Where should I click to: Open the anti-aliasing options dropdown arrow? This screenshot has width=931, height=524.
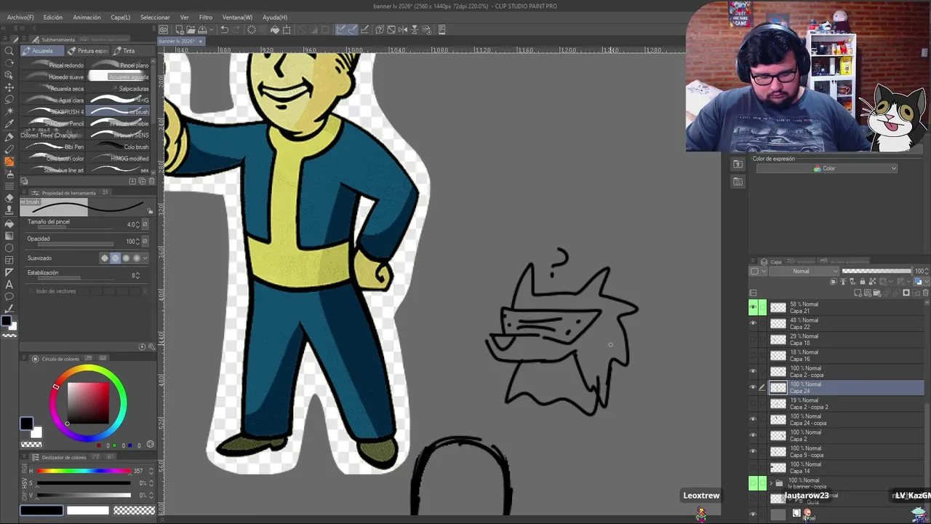pos(145,258)
